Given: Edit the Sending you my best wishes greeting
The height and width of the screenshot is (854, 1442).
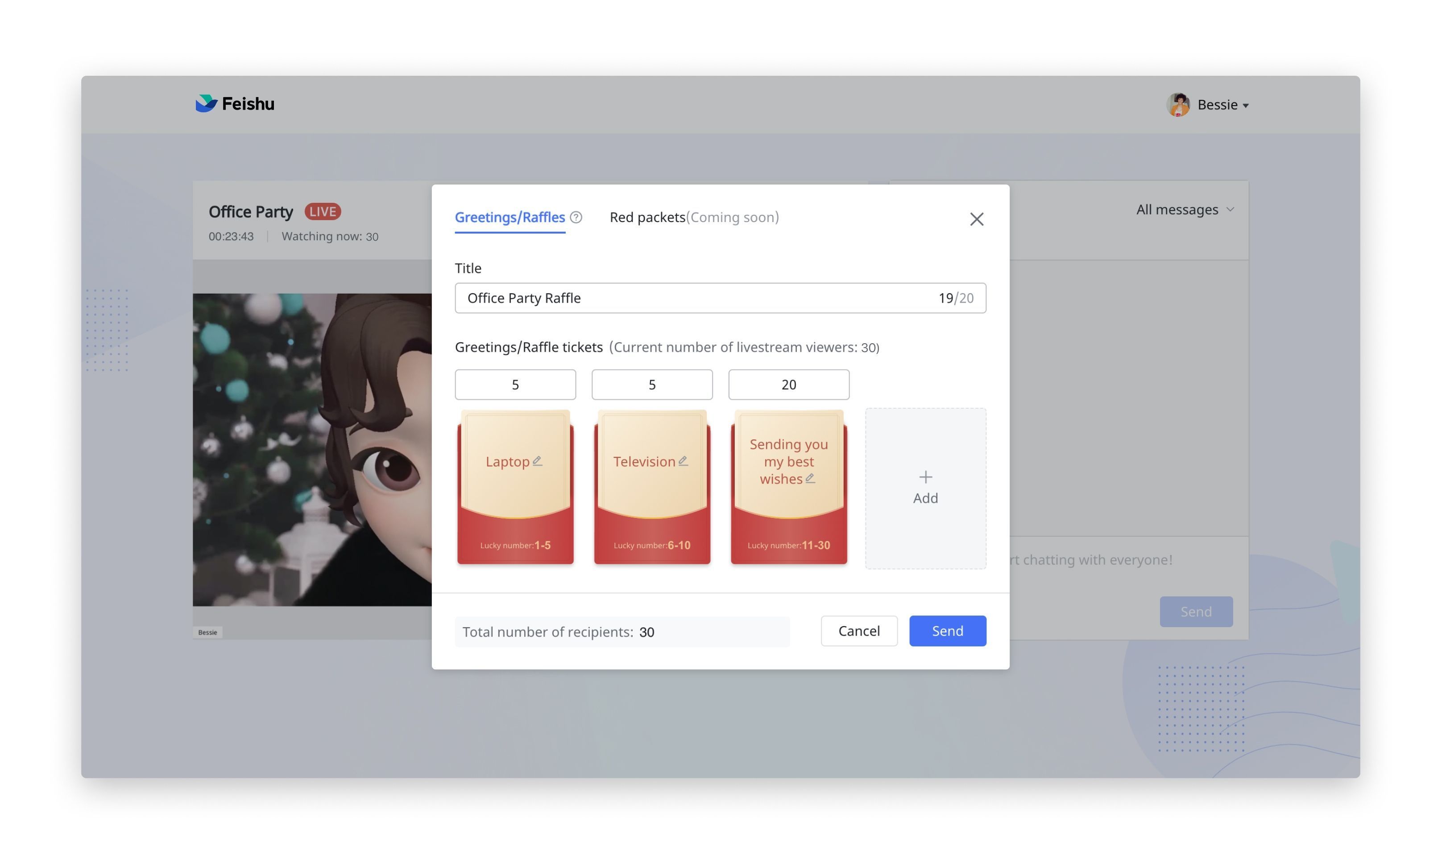Looking at the screenshot, I should click(810, 478).
